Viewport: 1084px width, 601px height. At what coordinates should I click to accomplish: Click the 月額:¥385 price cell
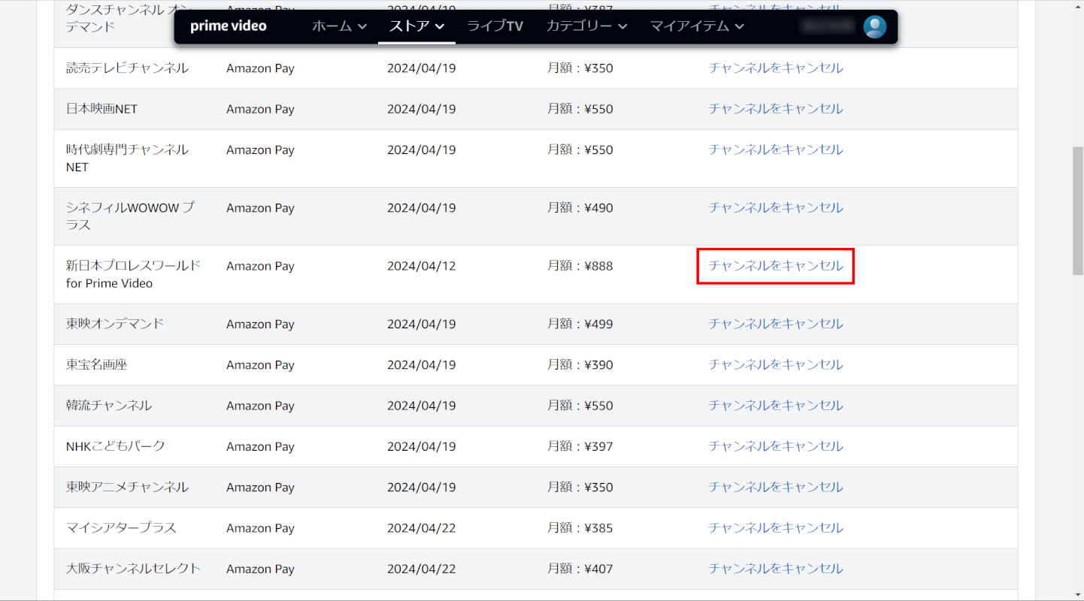[x=580, y=528]
